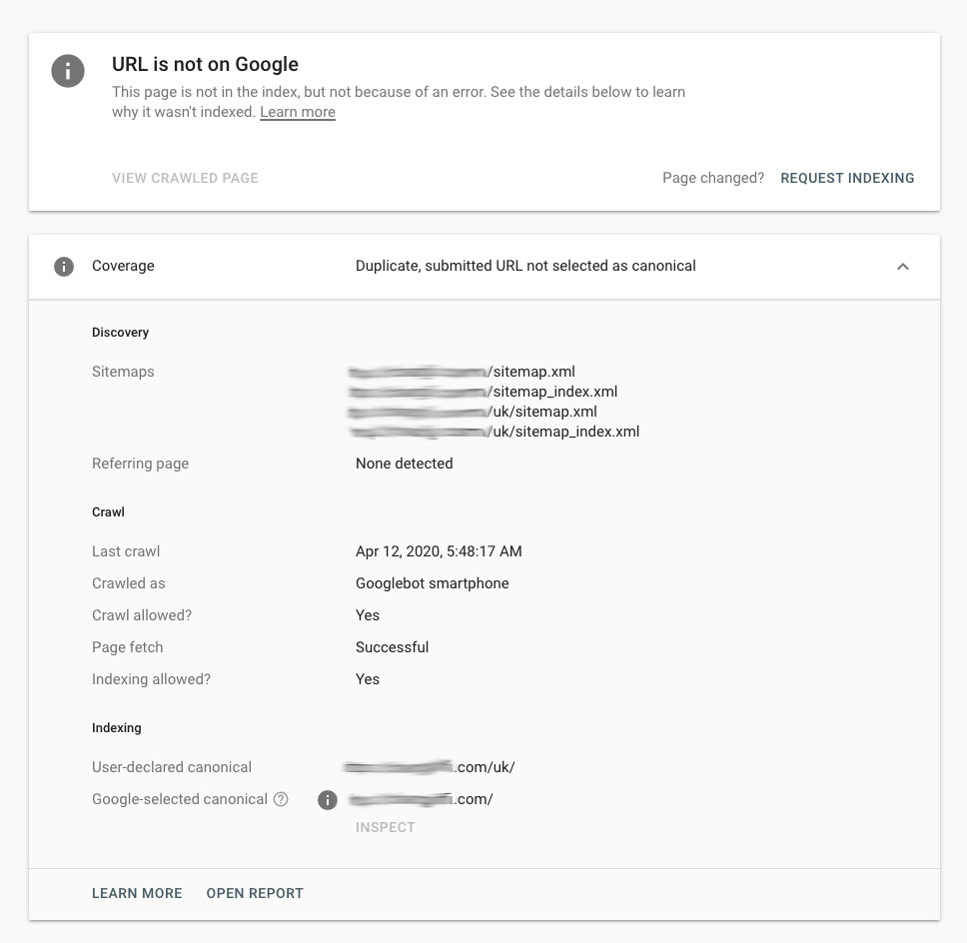Select the root /sitemap_index.xml sitemap entry
Viewport: 967px width, 943px height.
click(x=483, y=392)
